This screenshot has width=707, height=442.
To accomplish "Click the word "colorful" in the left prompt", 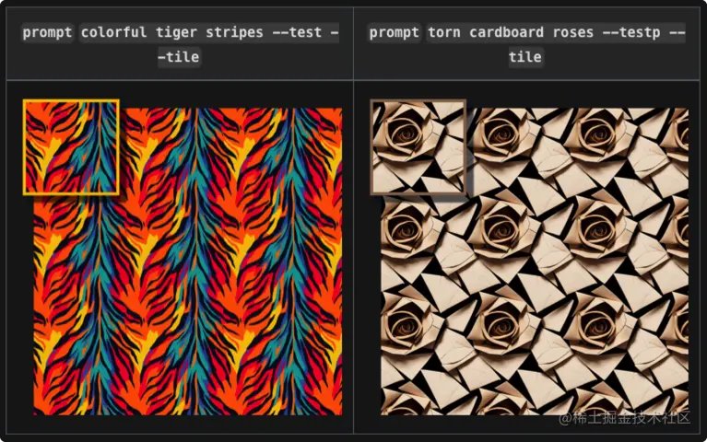I will tap(113, 32).
